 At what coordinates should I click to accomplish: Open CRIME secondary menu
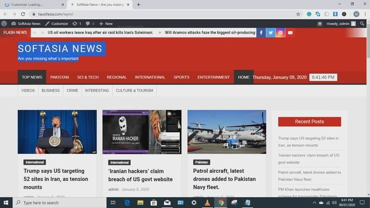(72, 91)
